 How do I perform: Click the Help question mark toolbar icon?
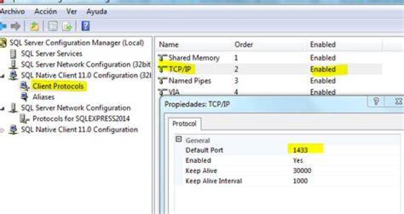pos(85,26)
